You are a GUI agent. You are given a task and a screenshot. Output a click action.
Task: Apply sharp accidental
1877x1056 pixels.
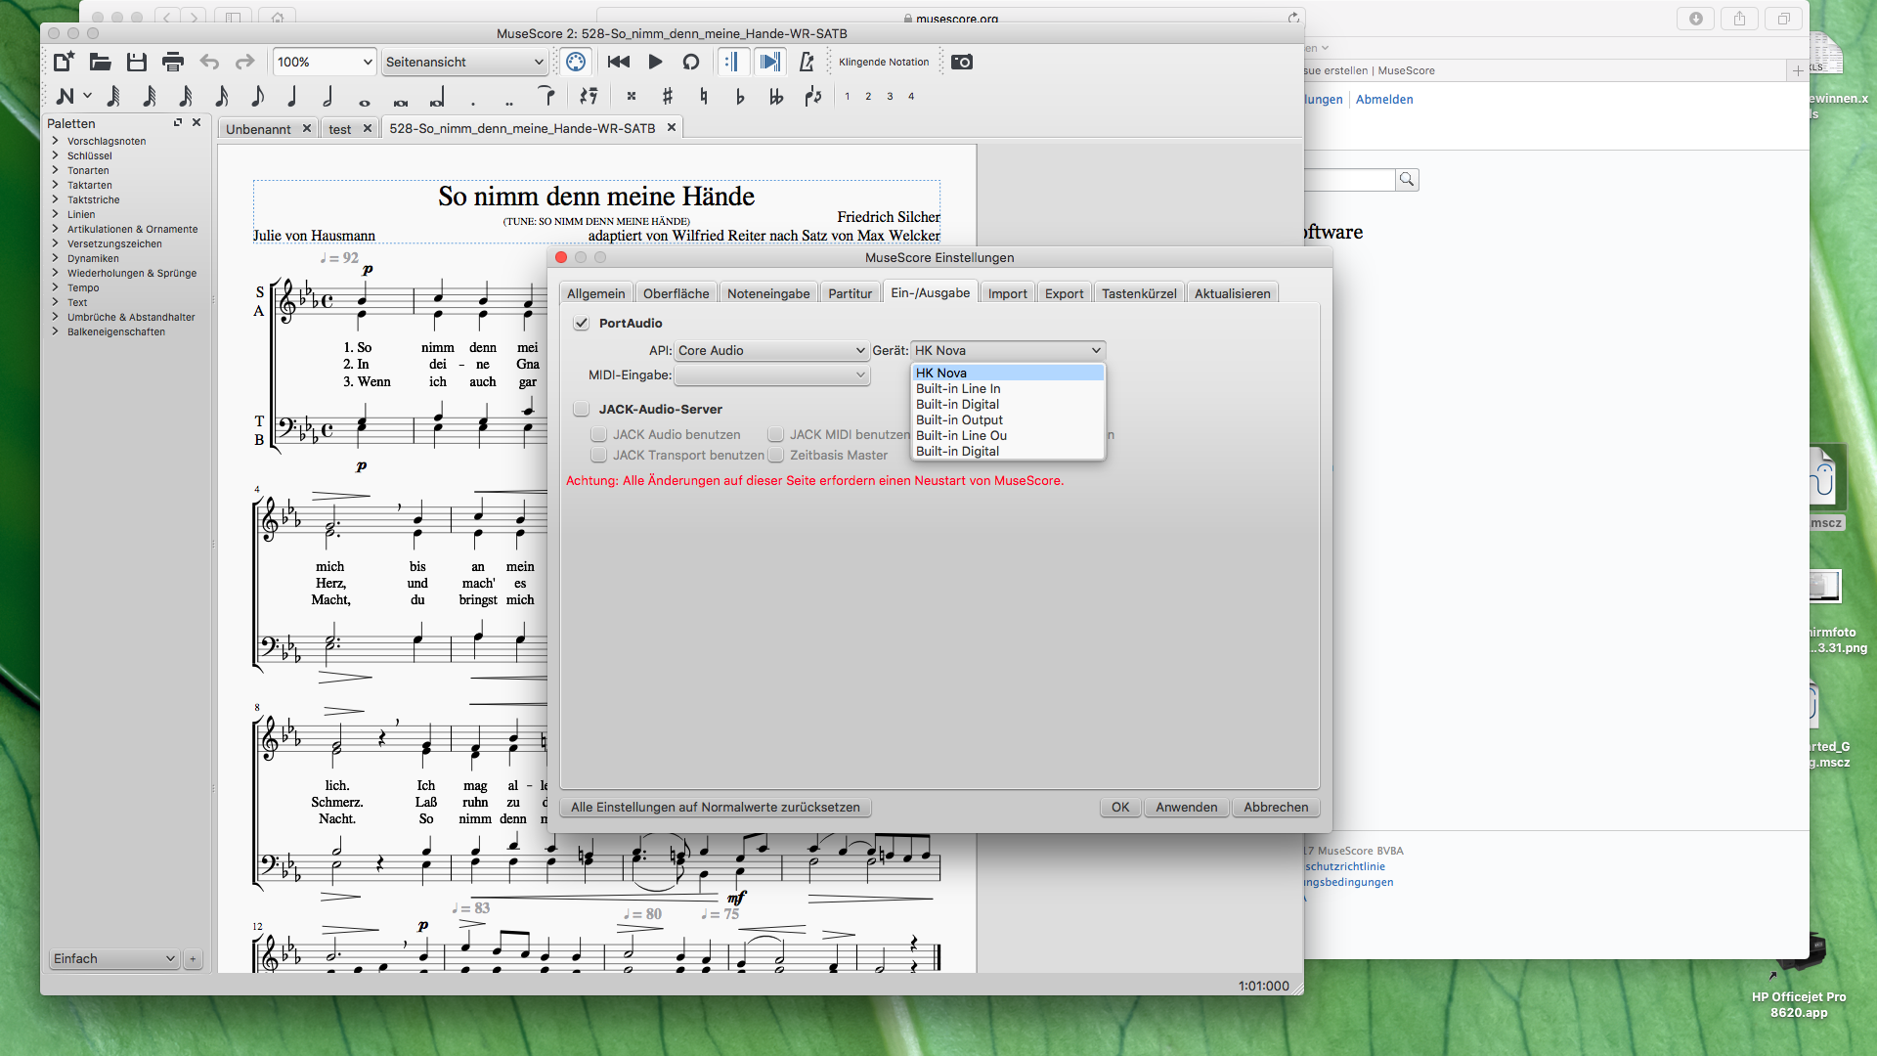tap(668, 96)
